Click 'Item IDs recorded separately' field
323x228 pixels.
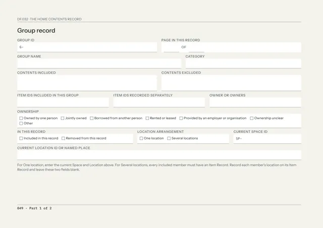coord(159,102)
